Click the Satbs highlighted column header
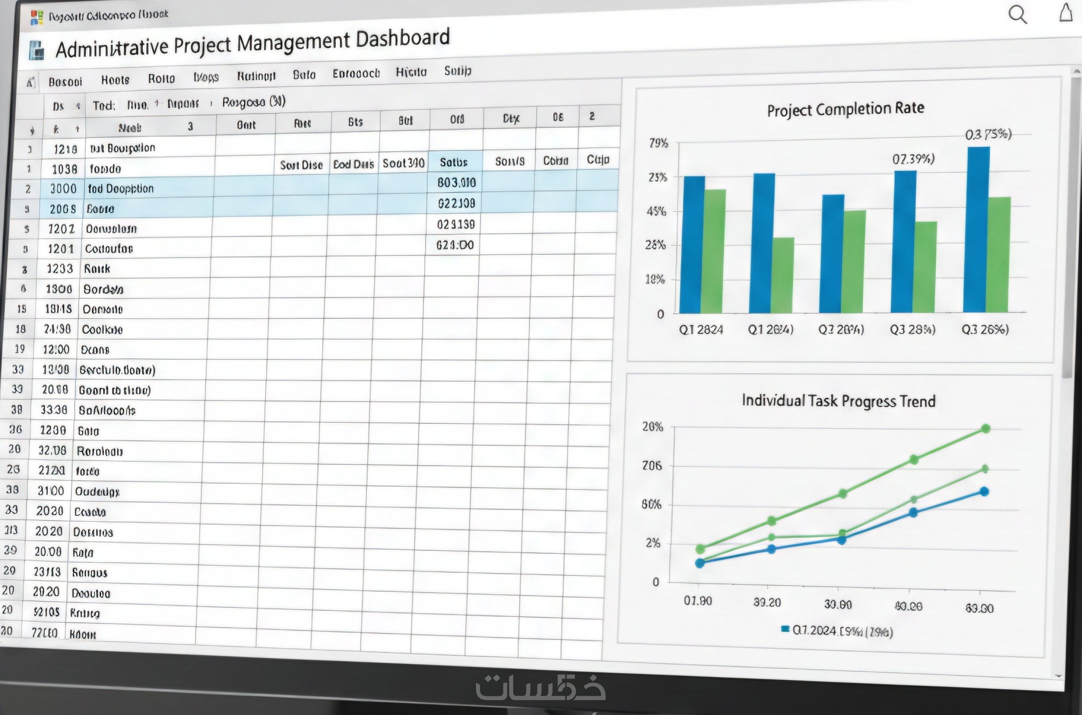 (454, 162)
